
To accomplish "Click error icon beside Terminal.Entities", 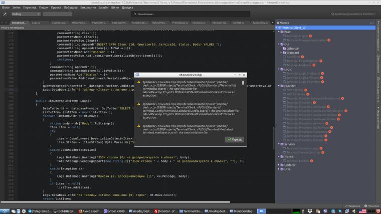I will point(311,161).
